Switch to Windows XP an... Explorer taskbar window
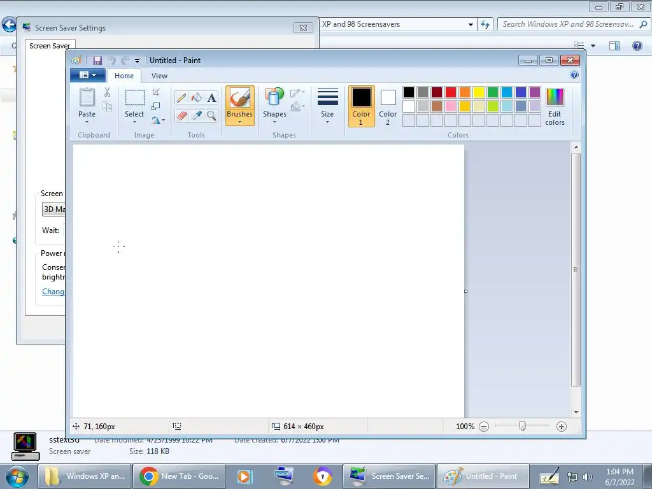Image resolution: width=652 pixels, height=489 pixels. point(85,476)
